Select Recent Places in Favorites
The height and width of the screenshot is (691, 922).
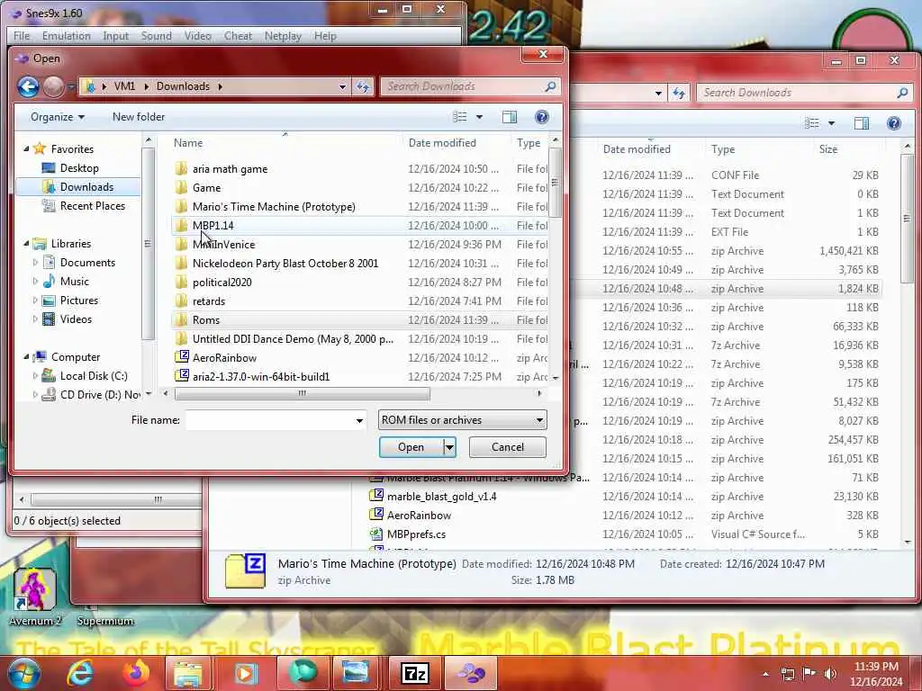[93, 206]
